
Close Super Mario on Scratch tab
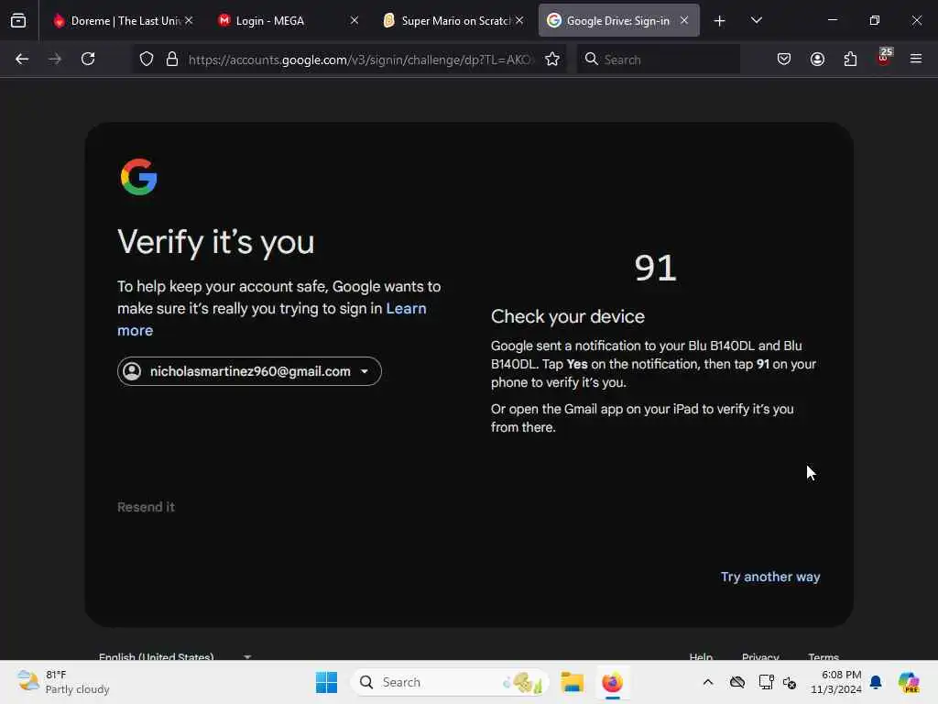pos(519,20)
